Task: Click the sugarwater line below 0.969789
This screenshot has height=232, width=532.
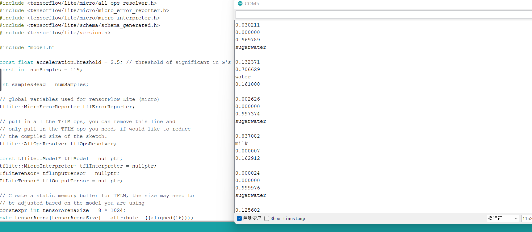Action: pyautogui.click(x=251, y=47)
